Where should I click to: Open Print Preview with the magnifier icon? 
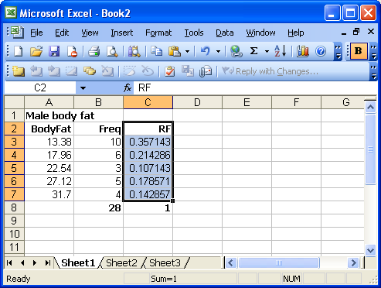[112, 51]
